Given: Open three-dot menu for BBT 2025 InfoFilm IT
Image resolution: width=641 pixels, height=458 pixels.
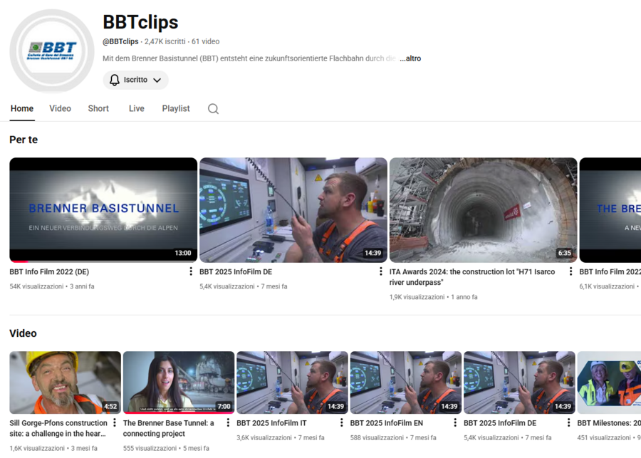Looking at the screenshot, I should tap(342, 422).
